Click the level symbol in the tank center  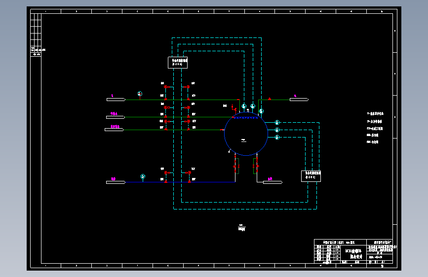click(244, 140)
